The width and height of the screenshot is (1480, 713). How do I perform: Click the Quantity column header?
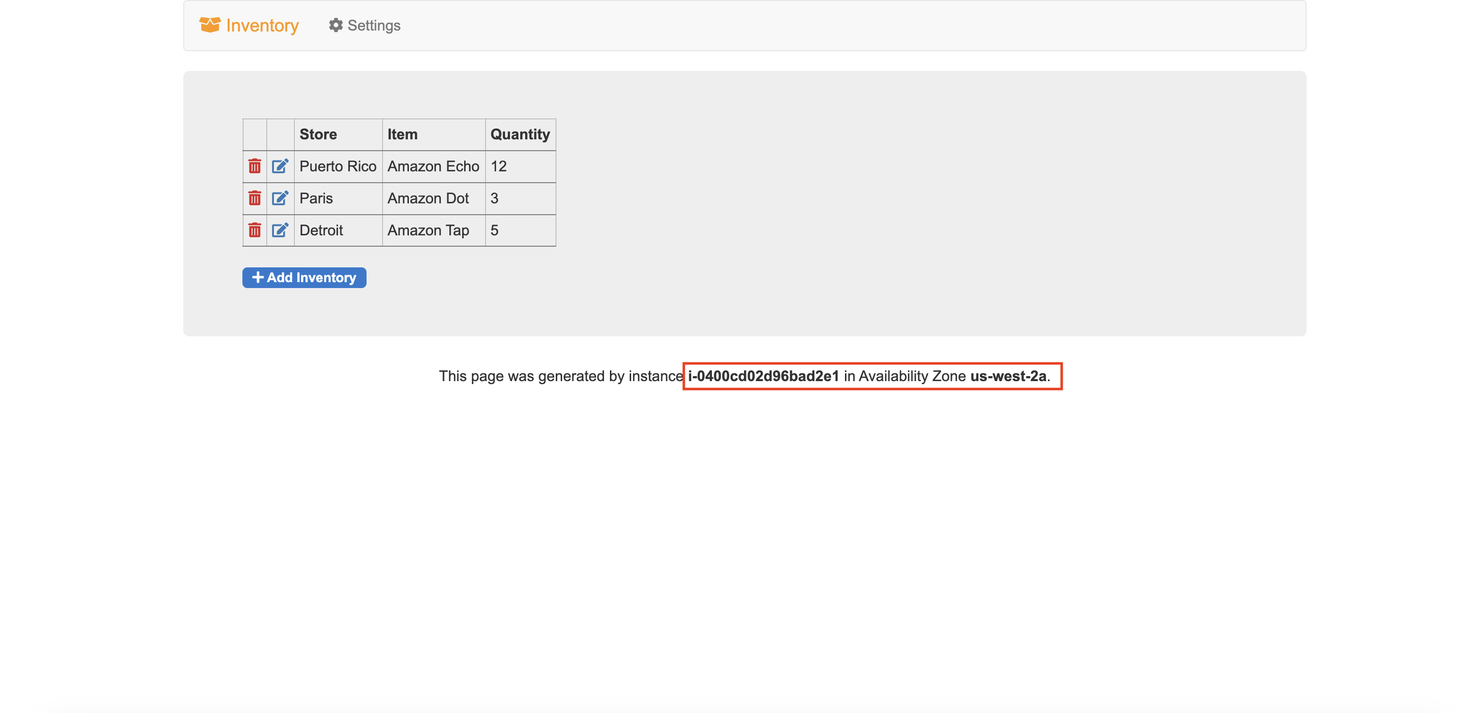[x=519, y=134]
